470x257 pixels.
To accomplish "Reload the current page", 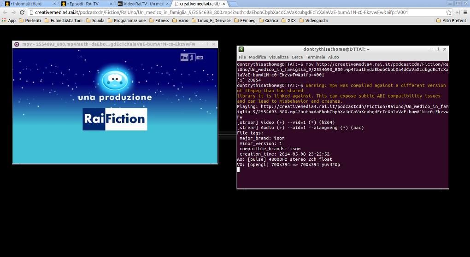I will (22, 12).
